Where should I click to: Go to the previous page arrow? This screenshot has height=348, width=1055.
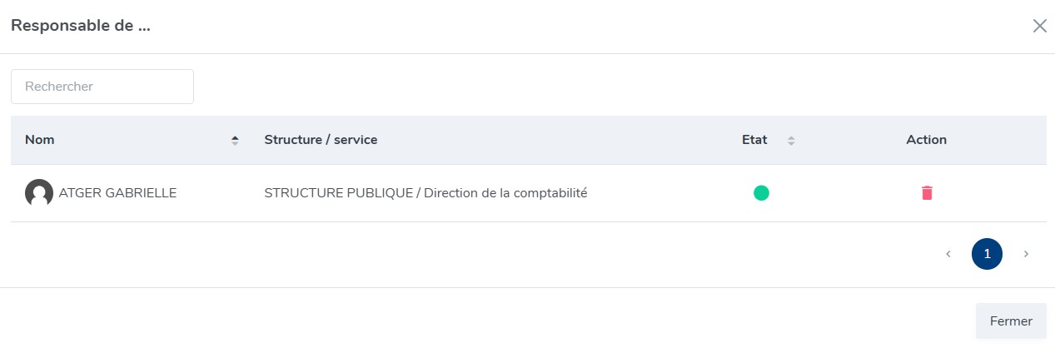pos(948,254)
